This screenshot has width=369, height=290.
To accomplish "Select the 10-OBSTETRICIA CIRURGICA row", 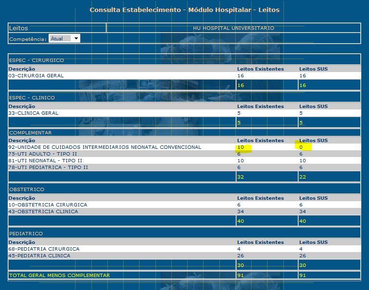I will (x=48, y=205).
